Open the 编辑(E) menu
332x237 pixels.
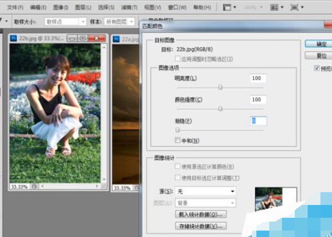[38, 8]
